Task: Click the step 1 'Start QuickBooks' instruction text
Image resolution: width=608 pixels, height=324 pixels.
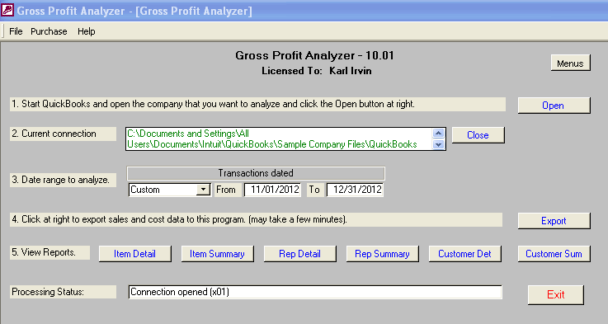Action: [x=258, y=104]
